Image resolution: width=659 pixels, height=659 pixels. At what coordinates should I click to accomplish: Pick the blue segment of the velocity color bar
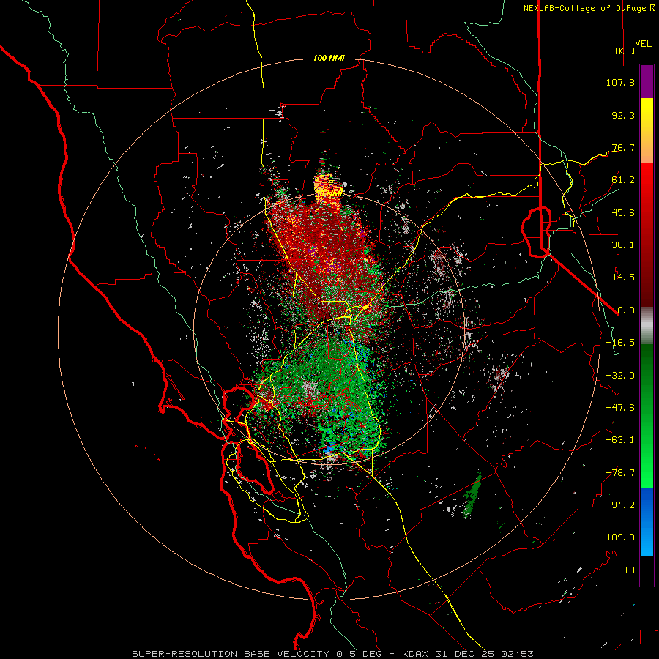(647, 522)
